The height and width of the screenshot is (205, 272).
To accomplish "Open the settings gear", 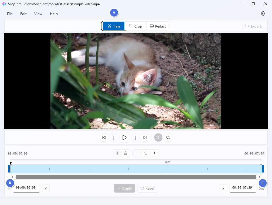I will 263,14.
